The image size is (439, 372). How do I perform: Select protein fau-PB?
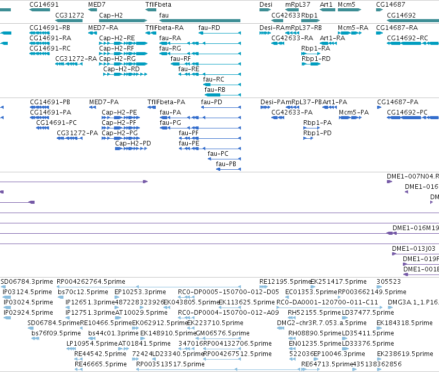(x=229, y=169)
